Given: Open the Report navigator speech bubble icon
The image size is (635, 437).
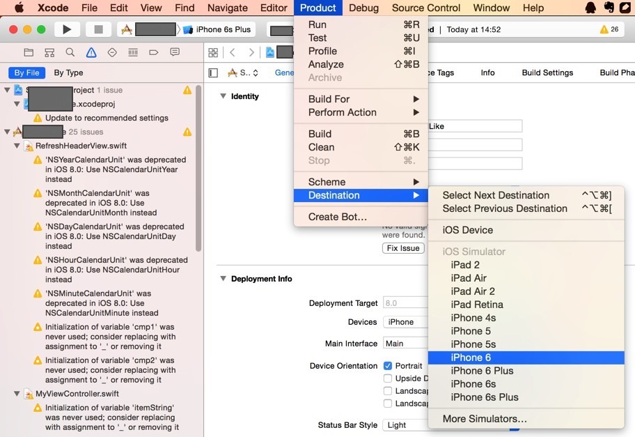Looking at the screenshot, I should pyautogui.click(x=175, y=52).
